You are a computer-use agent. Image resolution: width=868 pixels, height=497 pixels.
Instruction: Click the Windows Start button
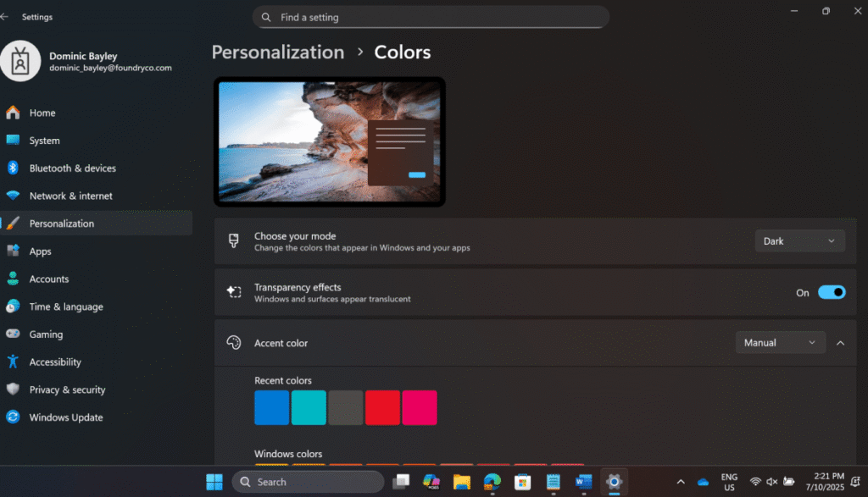point(214,482)
